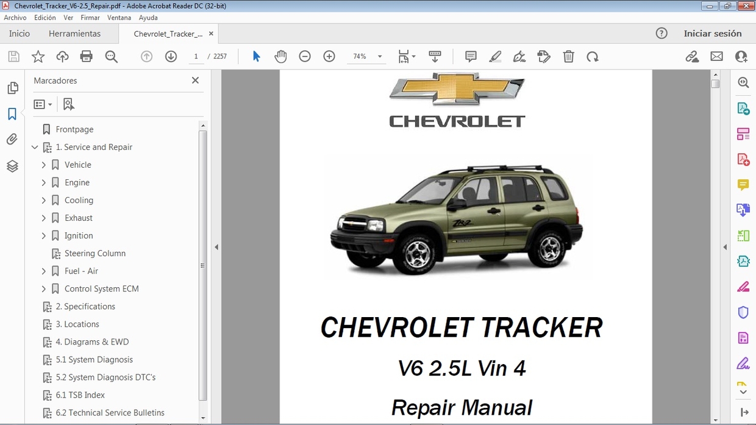Screen dimensions: 756x425
Task: Open the Ayuda menu
Action: tap(148, 18)
